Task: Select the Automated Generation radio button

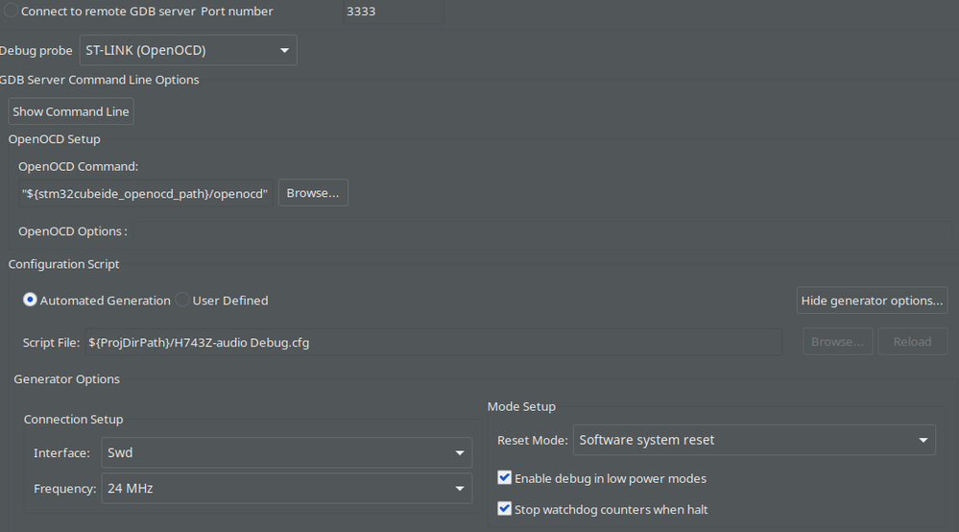Action: click(x=31, y=301)
